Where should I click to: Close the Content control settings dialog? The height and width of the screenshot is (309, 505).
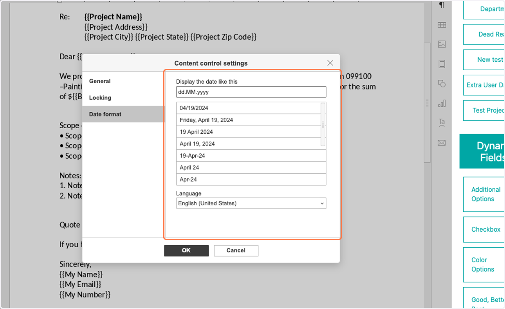click(x=330, y=63)
